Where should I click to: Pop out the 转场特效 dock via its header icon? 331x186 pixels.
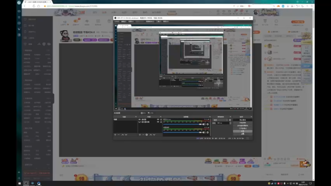click(230, 117)
